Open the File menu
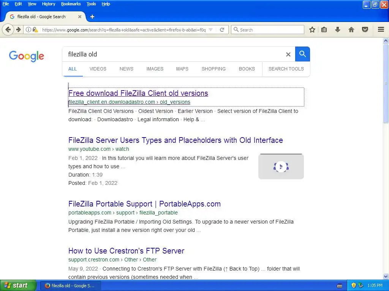The image size is (389, 291). click(6, 4)
